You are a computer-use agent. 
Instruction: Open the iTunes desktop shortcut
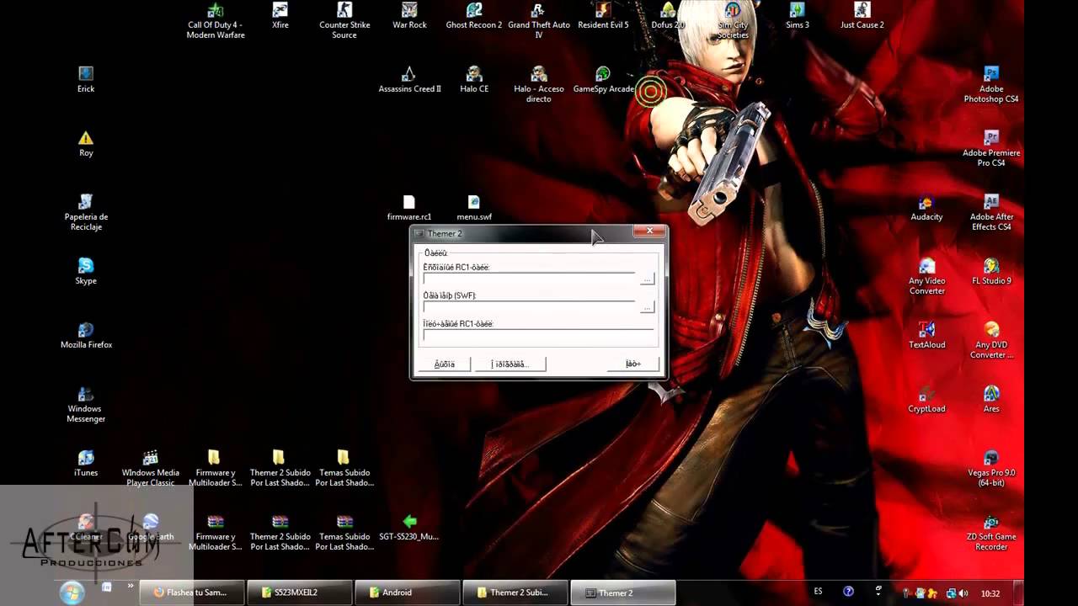(86, 463)
